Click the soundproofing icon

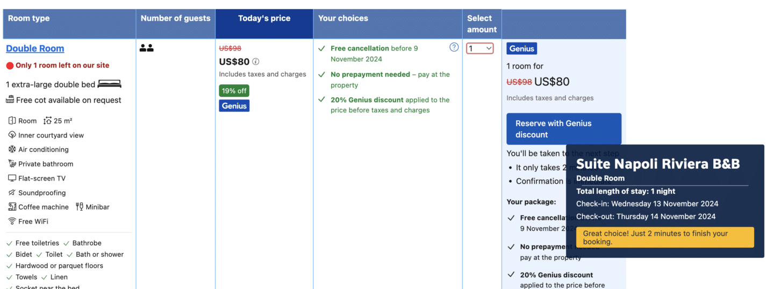point(12,192)
